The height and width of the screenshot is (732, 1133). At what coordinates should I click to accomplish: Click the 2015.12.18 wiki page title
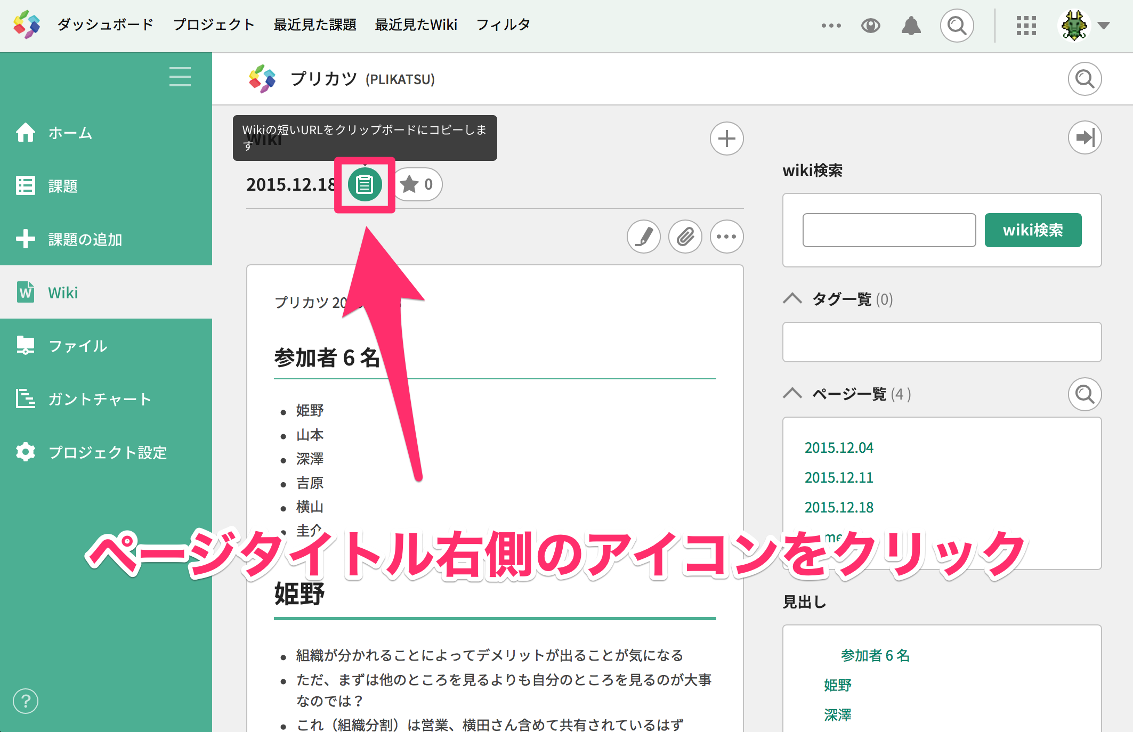291,184
